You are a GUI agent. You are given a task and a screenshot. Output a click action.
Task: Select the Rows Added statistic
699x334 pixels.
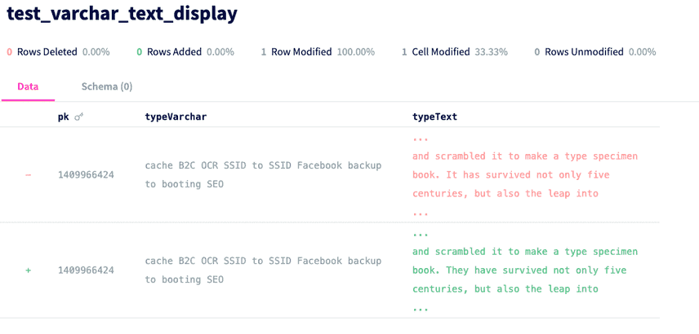(x=185, y=52)
